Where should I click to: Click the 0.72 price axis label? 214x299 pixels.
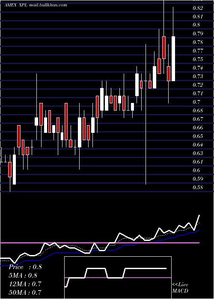(x=198, y=85)
